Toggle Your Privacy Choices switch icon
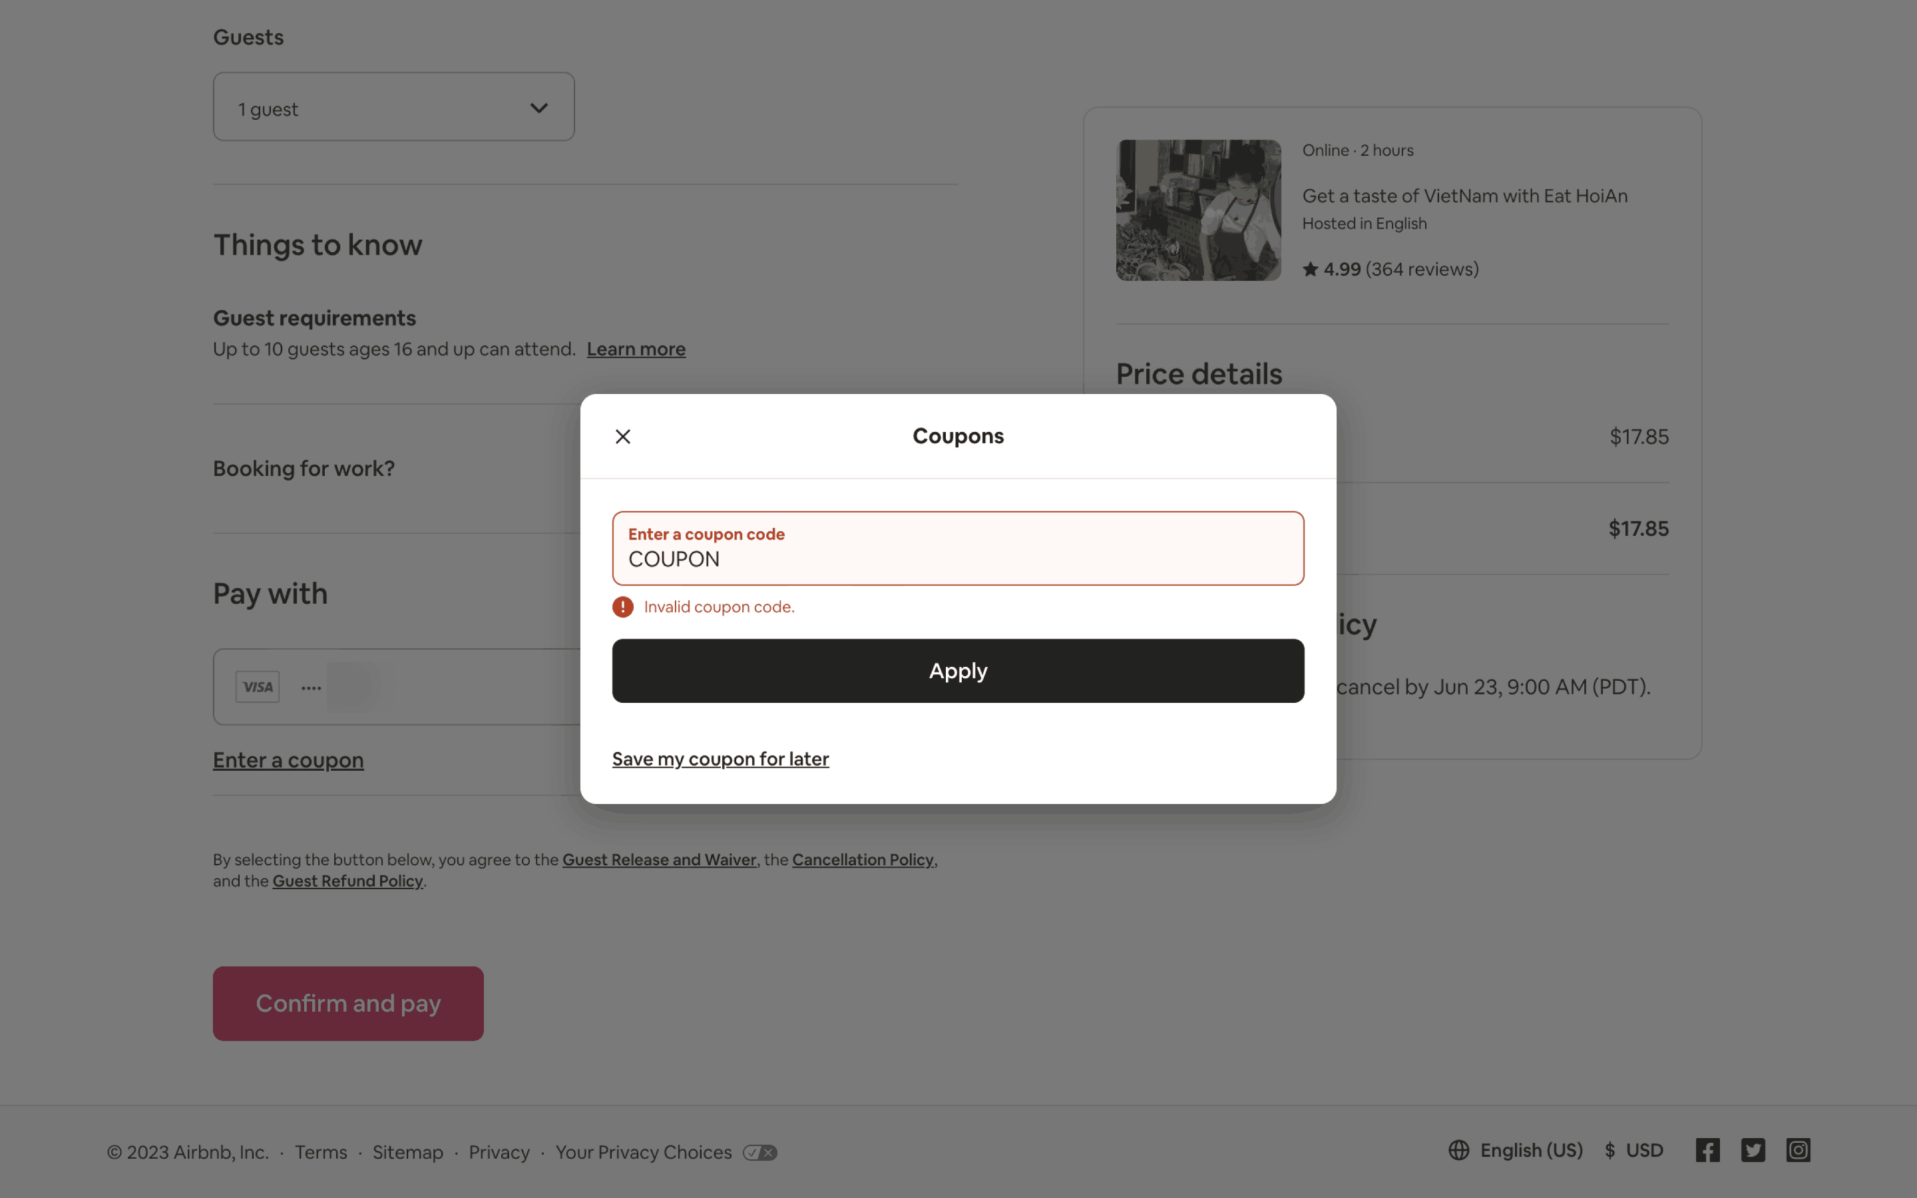 click(759, 1153)
